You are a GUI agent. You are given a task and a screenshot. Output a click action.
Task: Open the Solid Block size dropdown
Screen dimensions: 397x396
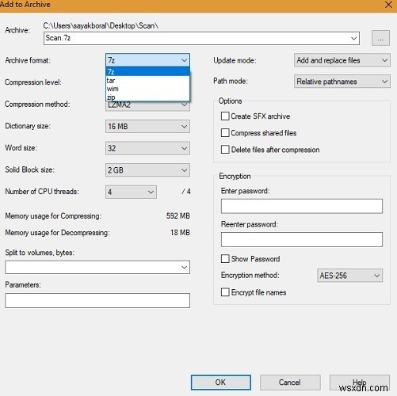(x=147, y=170)
